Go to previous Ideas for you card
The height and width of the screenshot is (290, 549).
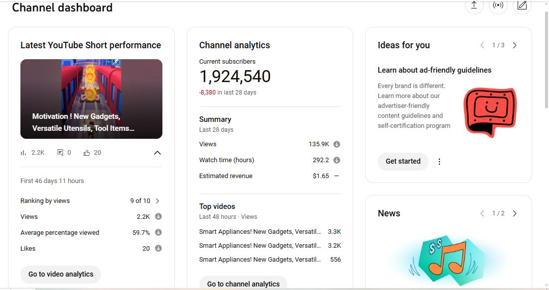click(482, 45)
